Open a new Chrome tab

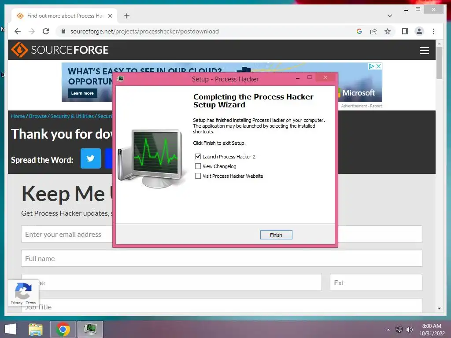tap(127, 16)
